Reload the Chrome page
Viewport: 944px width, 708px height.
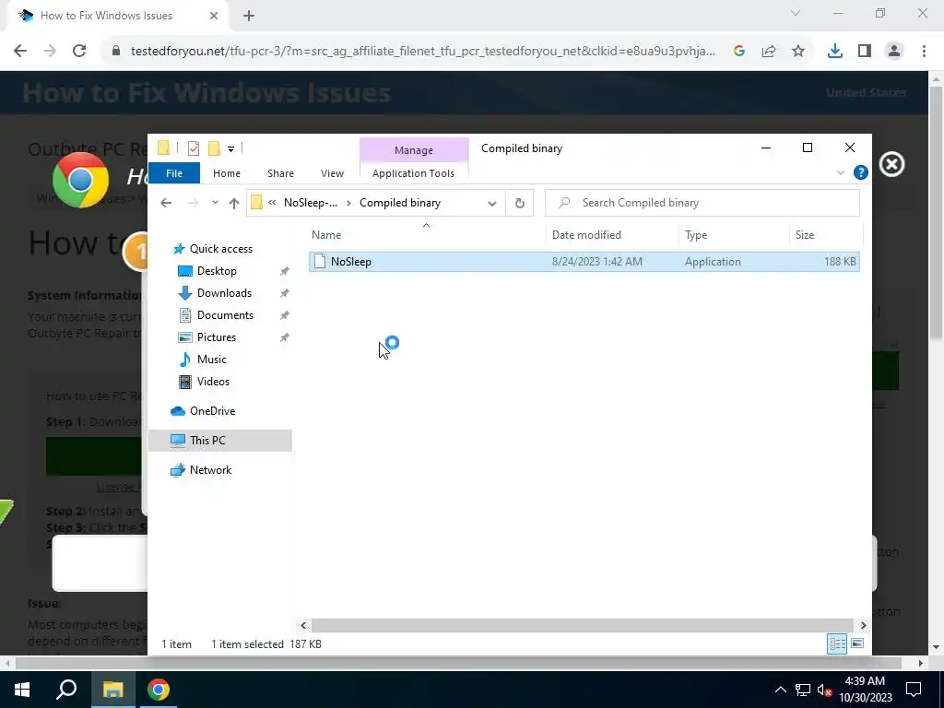(79, 52)
